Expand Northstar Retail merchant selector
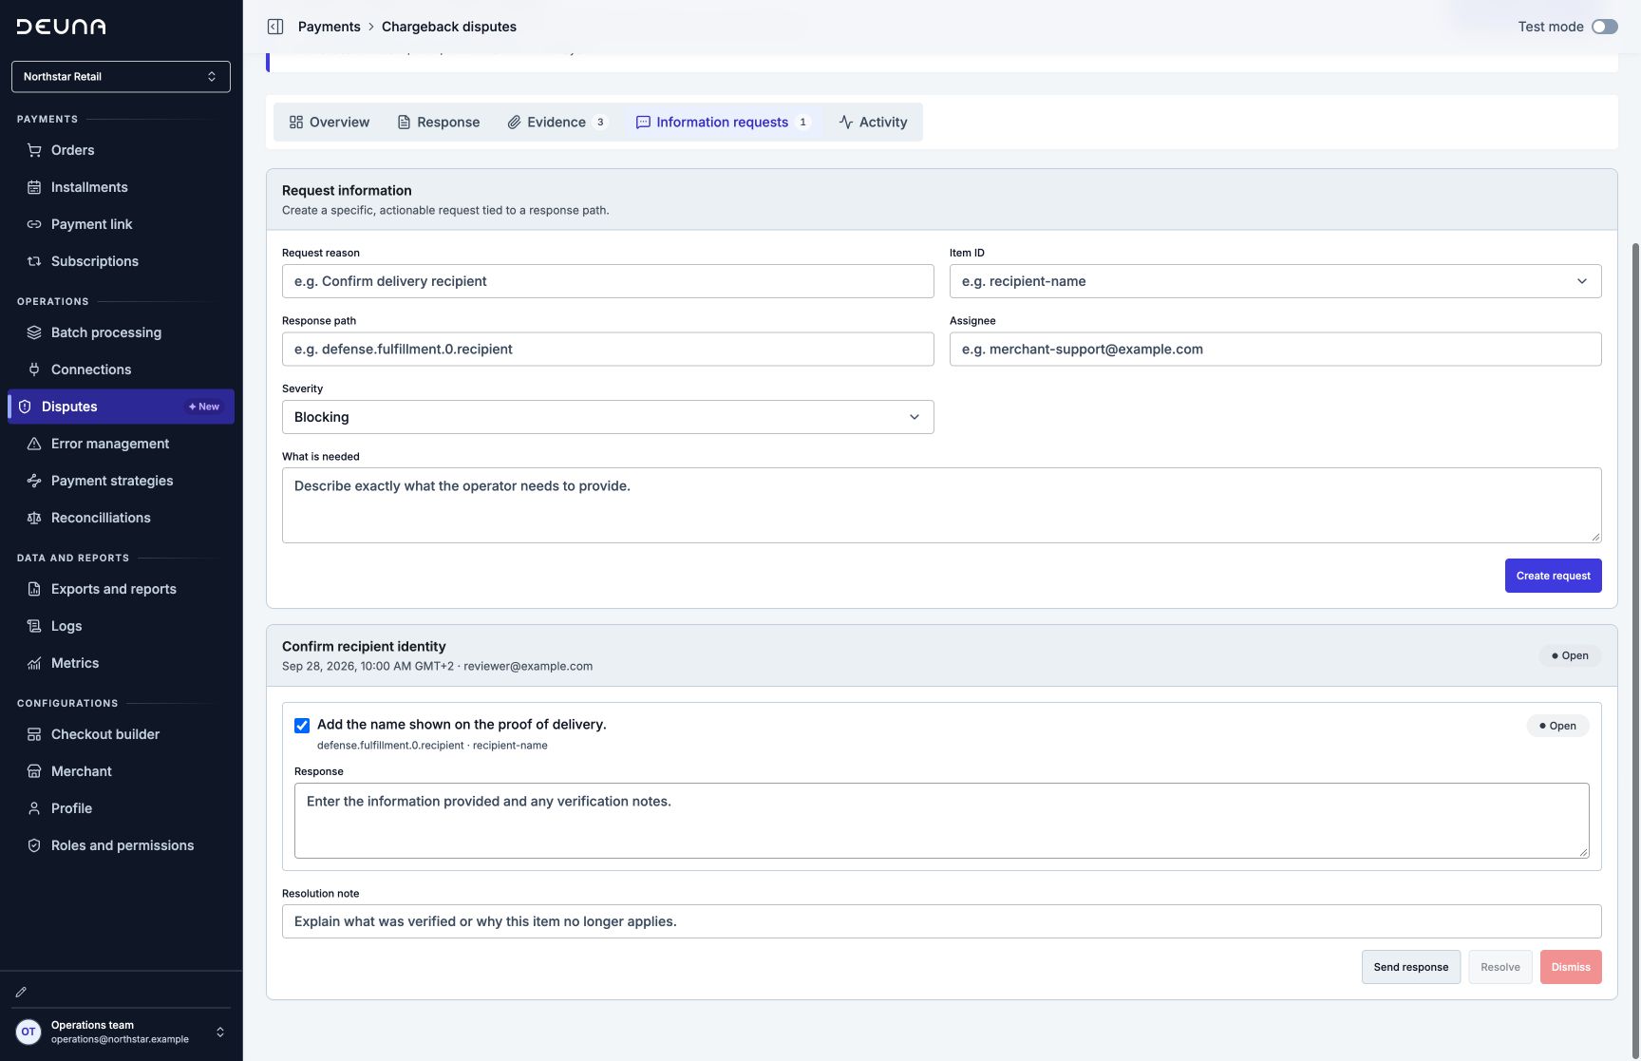The width and height of the screenshot is (1641, 1061). pyautogui.click(x=121, y=77)
